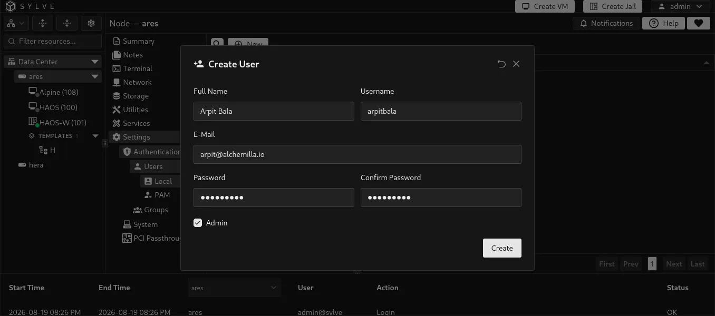Viewport: 715px width, 316px height.
Task: Open the Notifications panel
Action: coord(606,23)
